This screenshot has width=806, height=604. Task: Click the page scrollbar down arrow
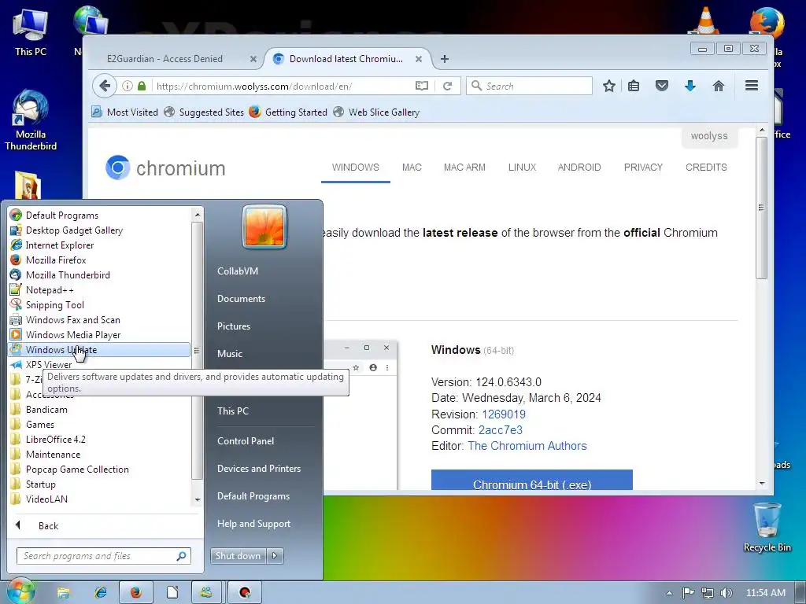pyautogui.click(x=762, y=484)
